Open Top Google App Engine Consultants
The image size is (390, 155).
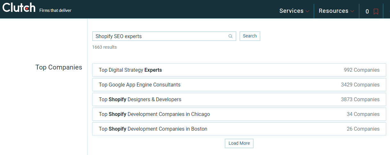(239, 85)
